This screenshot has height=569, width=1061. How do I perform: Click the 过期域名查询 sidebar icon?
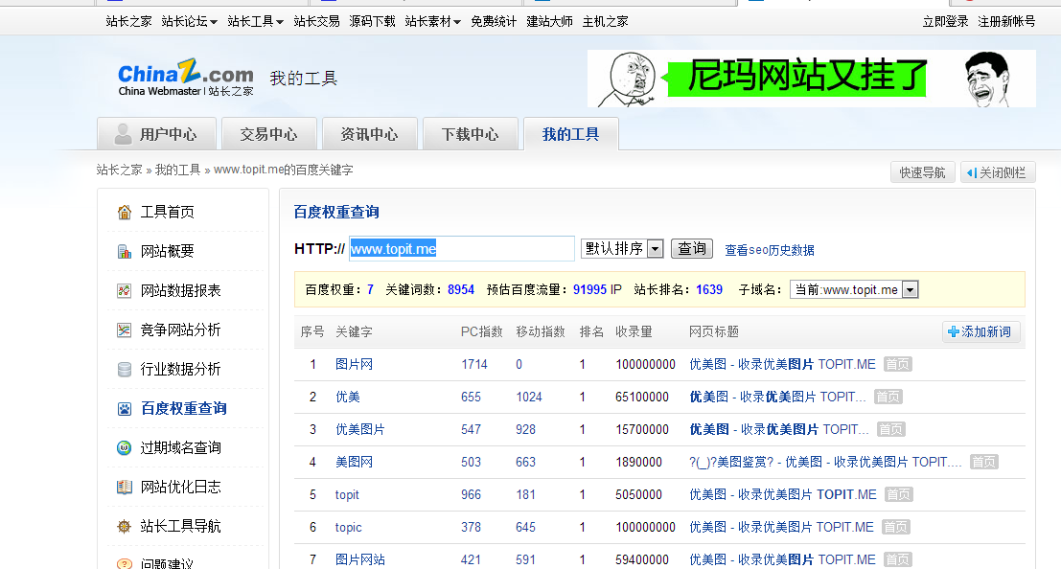[125, 448]
